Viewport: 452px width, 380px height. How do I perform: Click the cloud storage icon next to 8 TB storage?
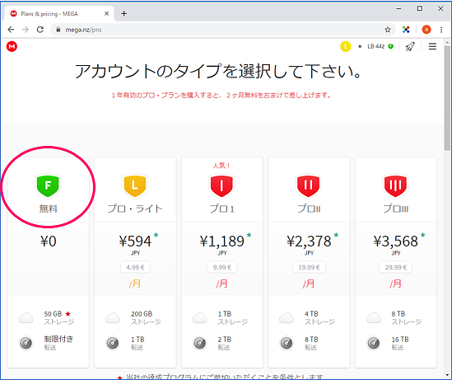tap(374, 317)
